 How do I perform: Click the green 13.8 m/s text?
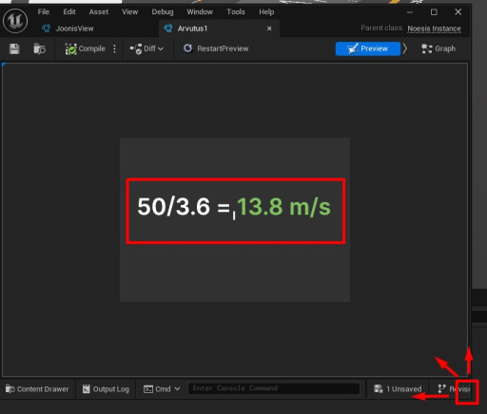tap(283, 207)
